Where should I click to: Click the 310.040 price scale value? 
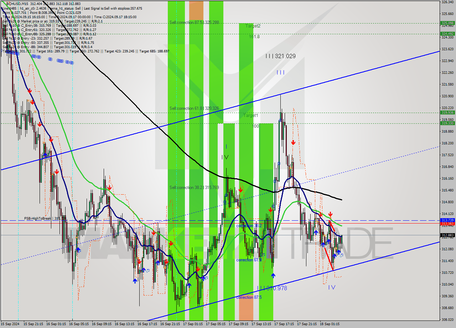point(447,285)
